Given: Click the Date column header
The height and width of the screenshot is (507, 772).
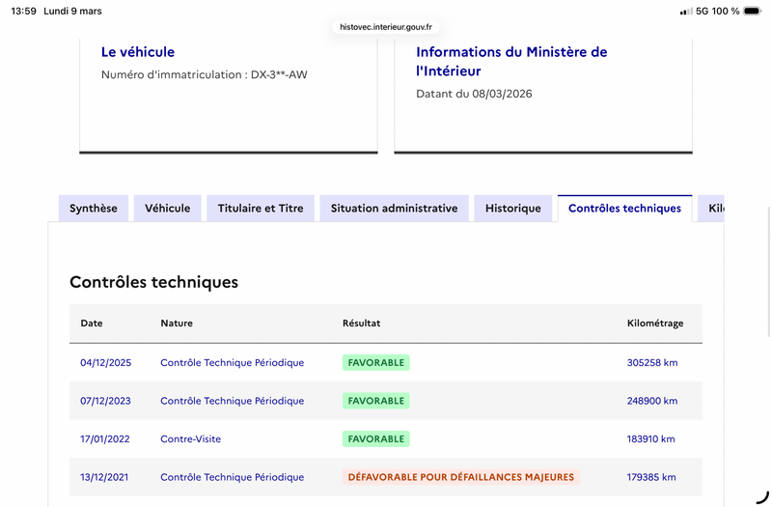Looking at the screenshot, I should point(92,324).
